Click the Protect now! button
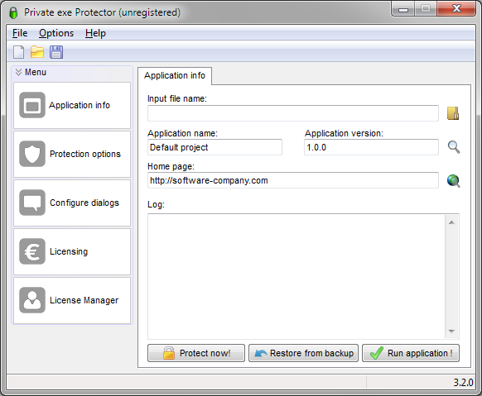Image resolution: width=482 pixels, height=396 pixels. (196, 353)
